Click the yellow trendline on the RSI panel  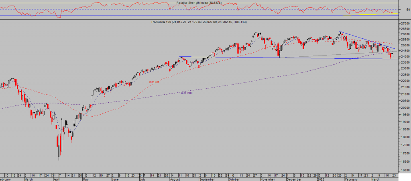click(369, 14)
